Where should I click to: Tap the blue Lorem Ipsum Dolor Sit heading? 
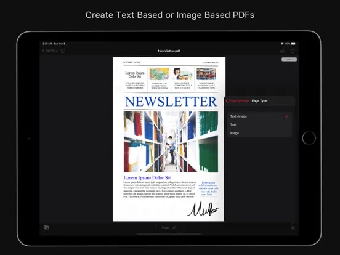tap(147, 177)
